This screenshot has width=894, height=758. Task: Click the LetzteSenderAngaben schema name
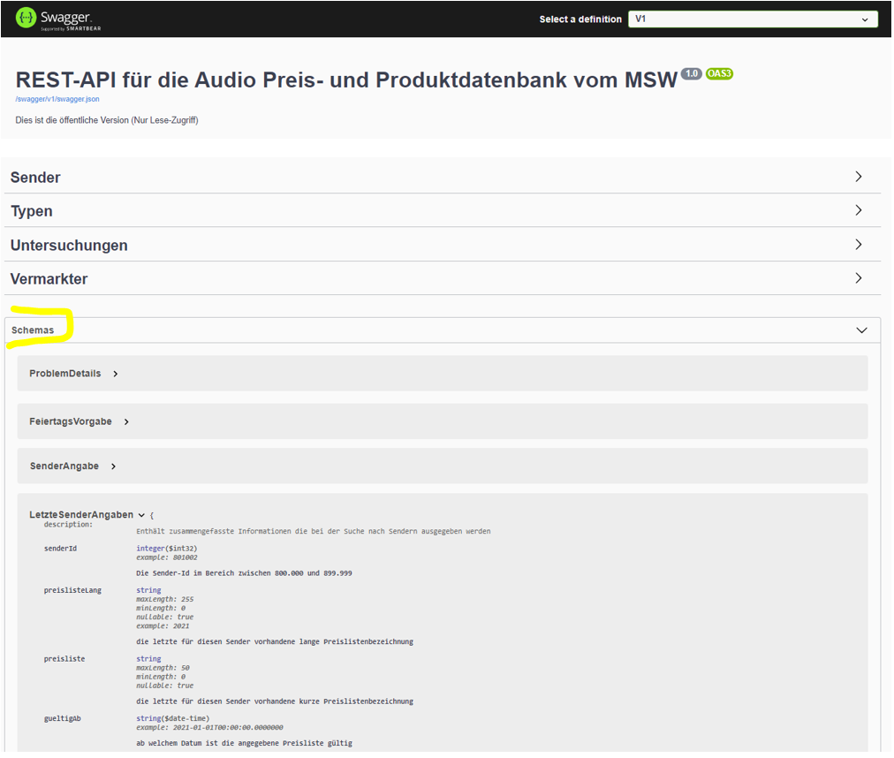(81, 515)
